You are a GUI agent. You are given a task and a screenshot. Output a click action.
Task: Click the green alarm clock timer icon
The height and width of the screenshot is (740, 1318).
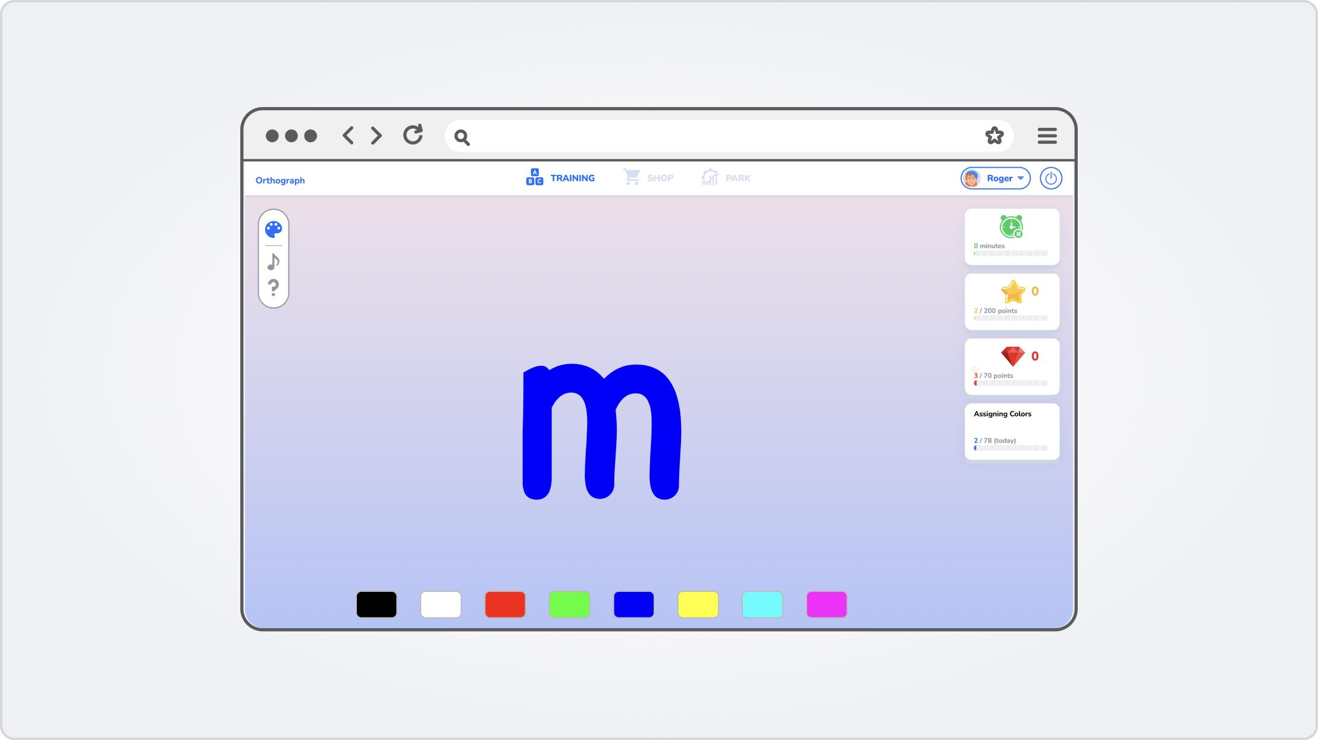click(x=1011, y=227)
